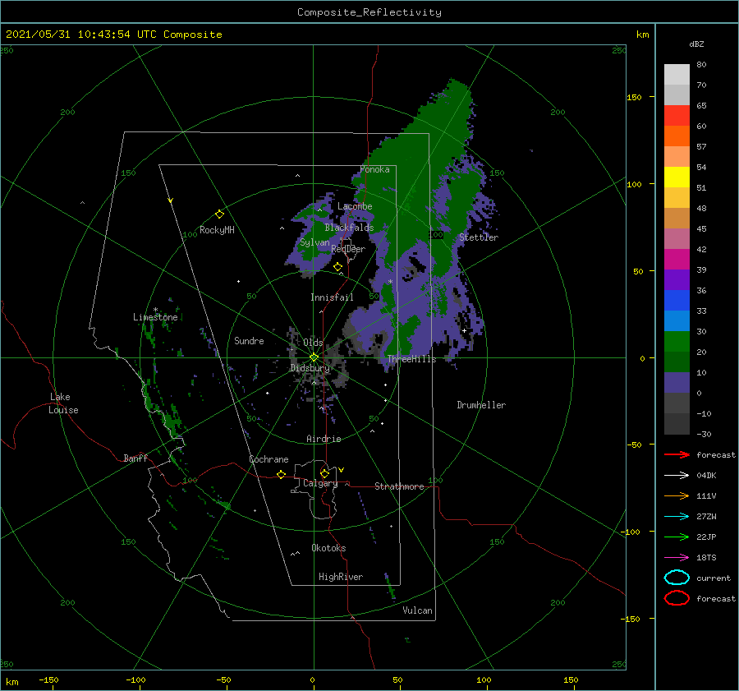Click the green 22JP arrow icon
Screen dimensions: 739x691
tap(677, 537)
